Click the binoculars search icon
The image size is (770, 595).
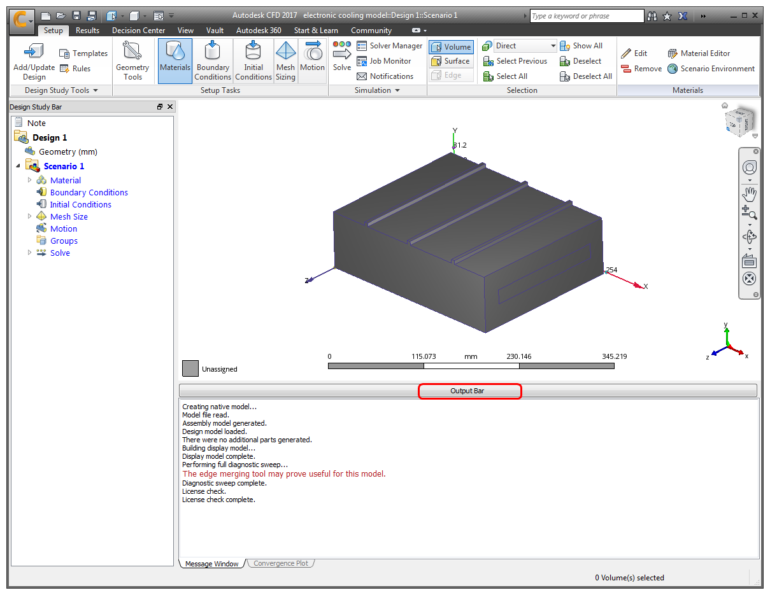(x=652, y=16)
